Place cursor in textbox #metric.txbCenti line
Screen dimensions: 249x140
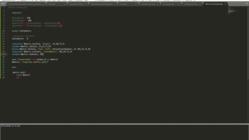(28, 54)
